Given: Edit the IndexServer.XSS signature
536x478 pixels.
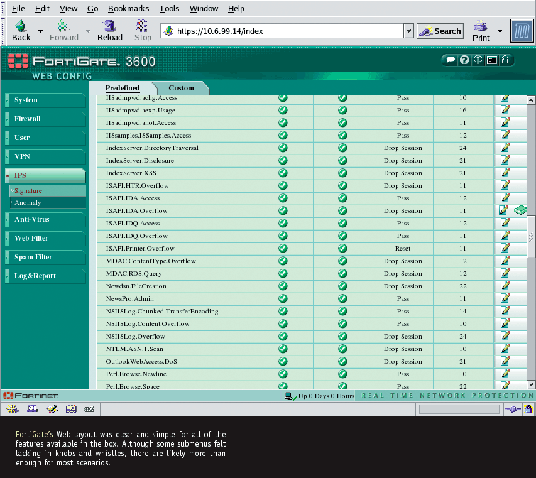Looking at the screenshot, I should point(505,173).
